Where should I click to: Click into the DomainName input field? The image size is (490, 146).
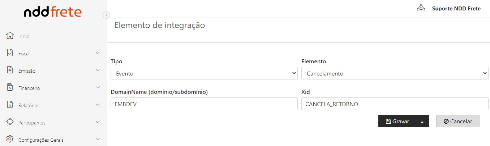(x=204, y=104)
